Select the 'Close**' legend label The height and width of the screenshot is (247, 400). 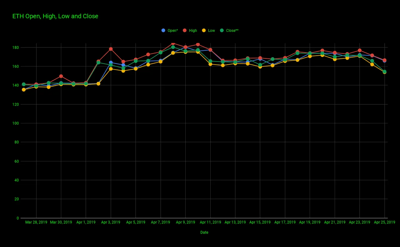232,31
